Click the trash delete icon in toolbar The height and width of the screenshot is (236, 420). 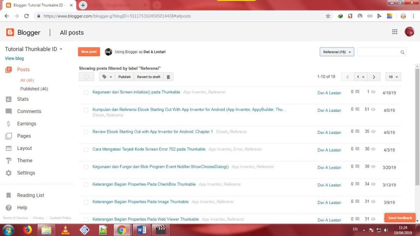pyautogui.click(x=168, y=77)
